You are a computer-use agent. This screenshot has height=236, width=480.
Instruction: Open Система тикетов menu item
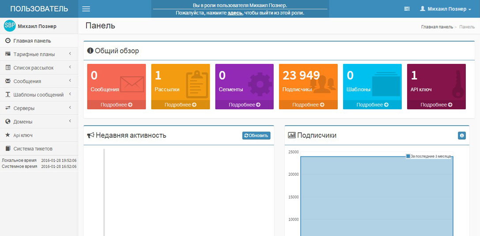pos(39,149)
